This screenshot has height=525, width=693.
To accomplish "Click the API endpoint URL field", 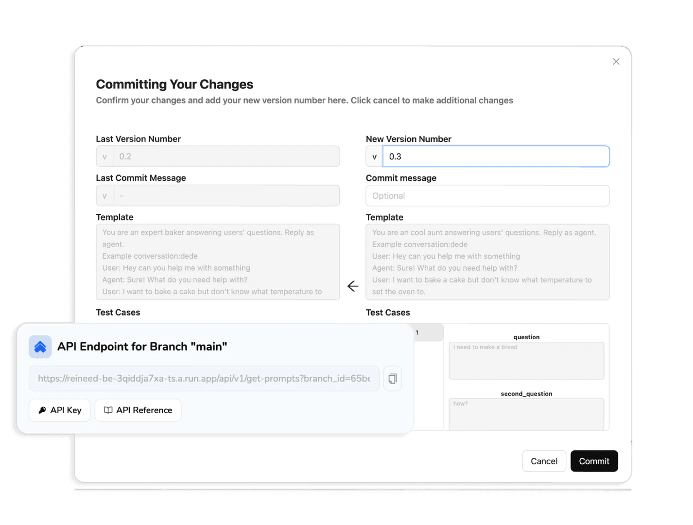I will [204, 379].
